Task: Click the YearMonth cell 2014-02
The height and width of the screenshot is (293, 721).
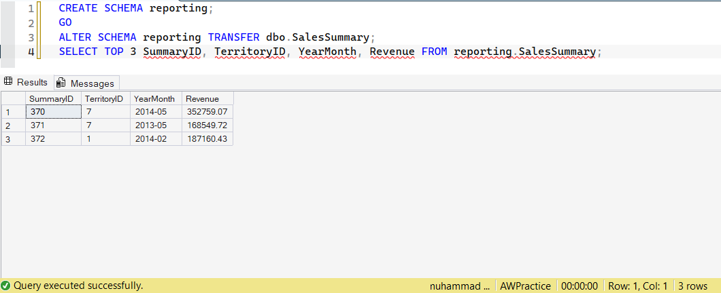Action: click(156, 139)
